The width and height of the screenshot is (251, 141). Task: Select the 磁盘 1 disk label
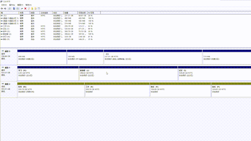point(9,73)
